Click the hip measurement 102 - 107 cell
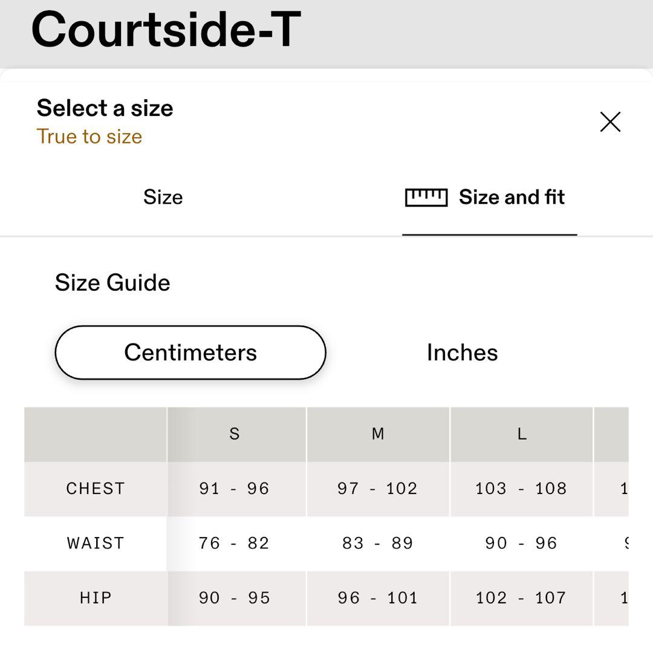 coord(521,598)
